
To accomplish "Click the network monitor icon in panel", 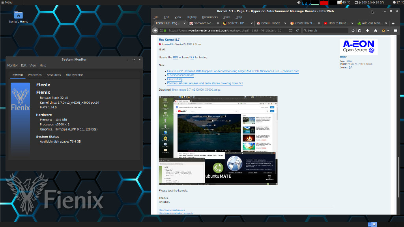I will [x=356, y=3].
